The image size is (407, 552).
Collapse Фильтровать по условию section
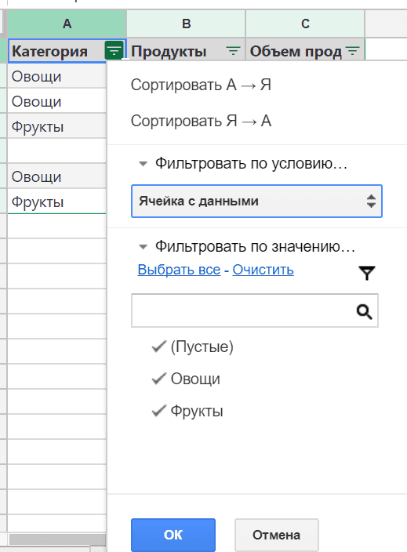coord(143,164)
